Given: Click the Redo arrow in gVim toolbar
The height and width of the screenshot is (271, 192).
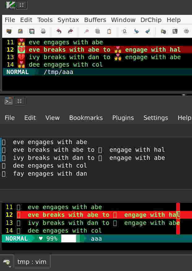Looking at the screenshot, I should pos(70,31).
